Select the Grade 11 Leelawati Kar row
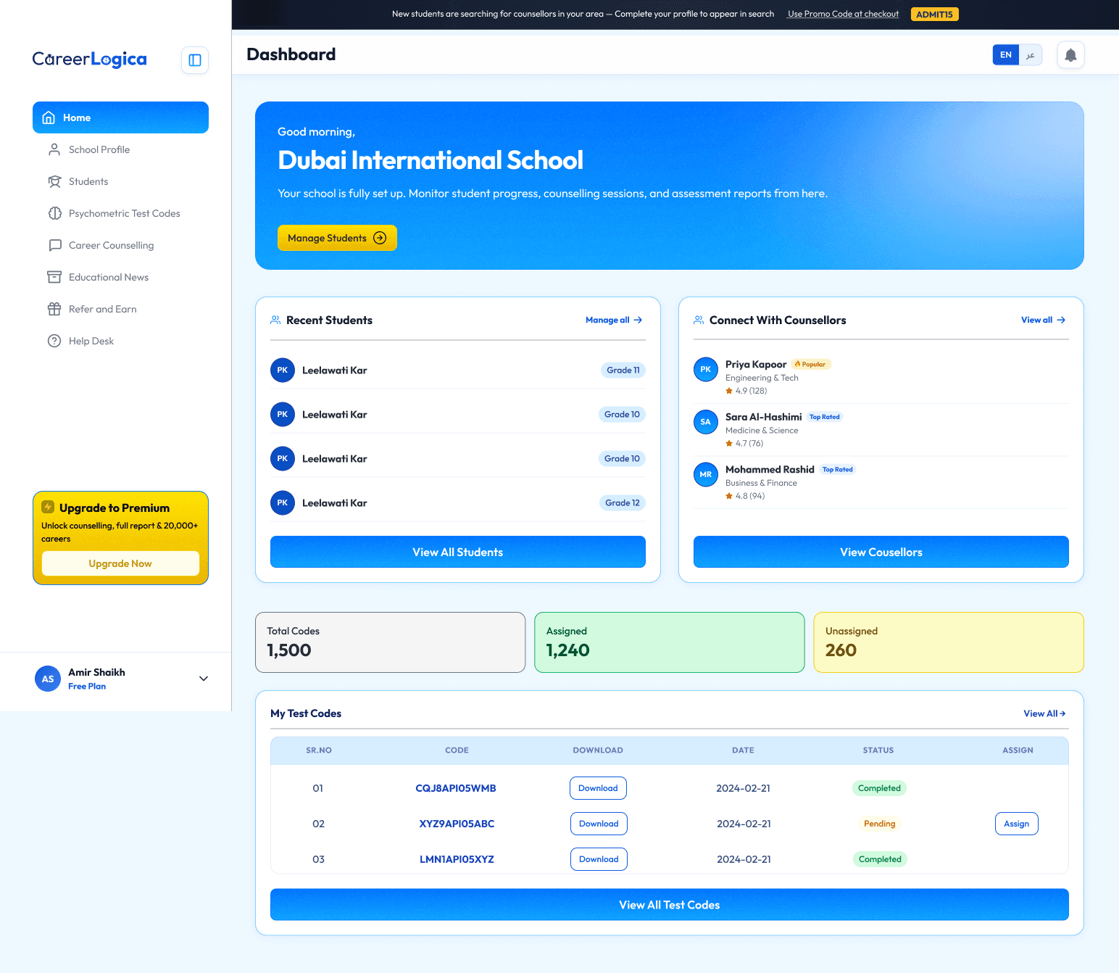 (x=458, y=370)
